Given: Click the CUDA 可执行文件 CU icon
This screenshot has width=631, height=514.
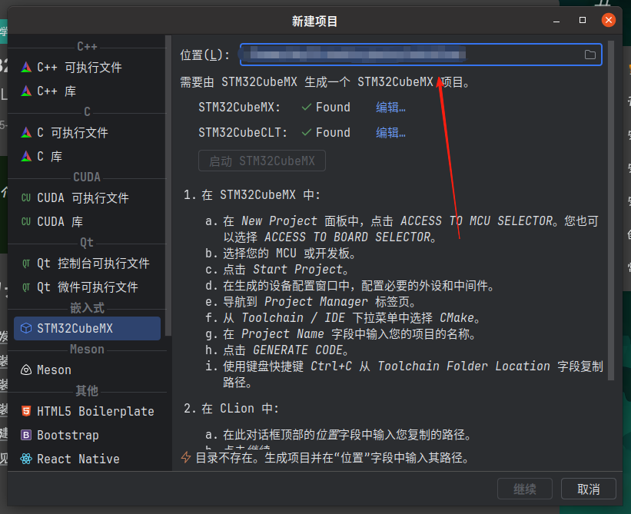Looking at the screenshot, I should click(26, 197).
